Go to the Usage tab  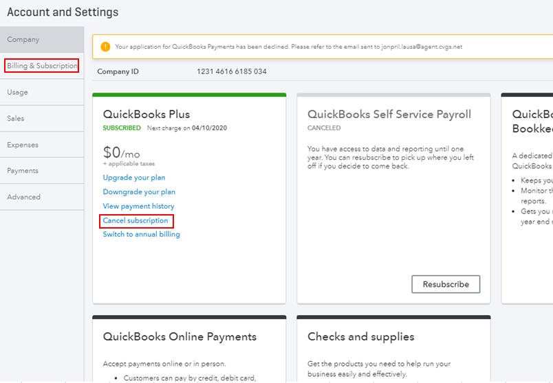pyautogui.click(x=42, y=92)
